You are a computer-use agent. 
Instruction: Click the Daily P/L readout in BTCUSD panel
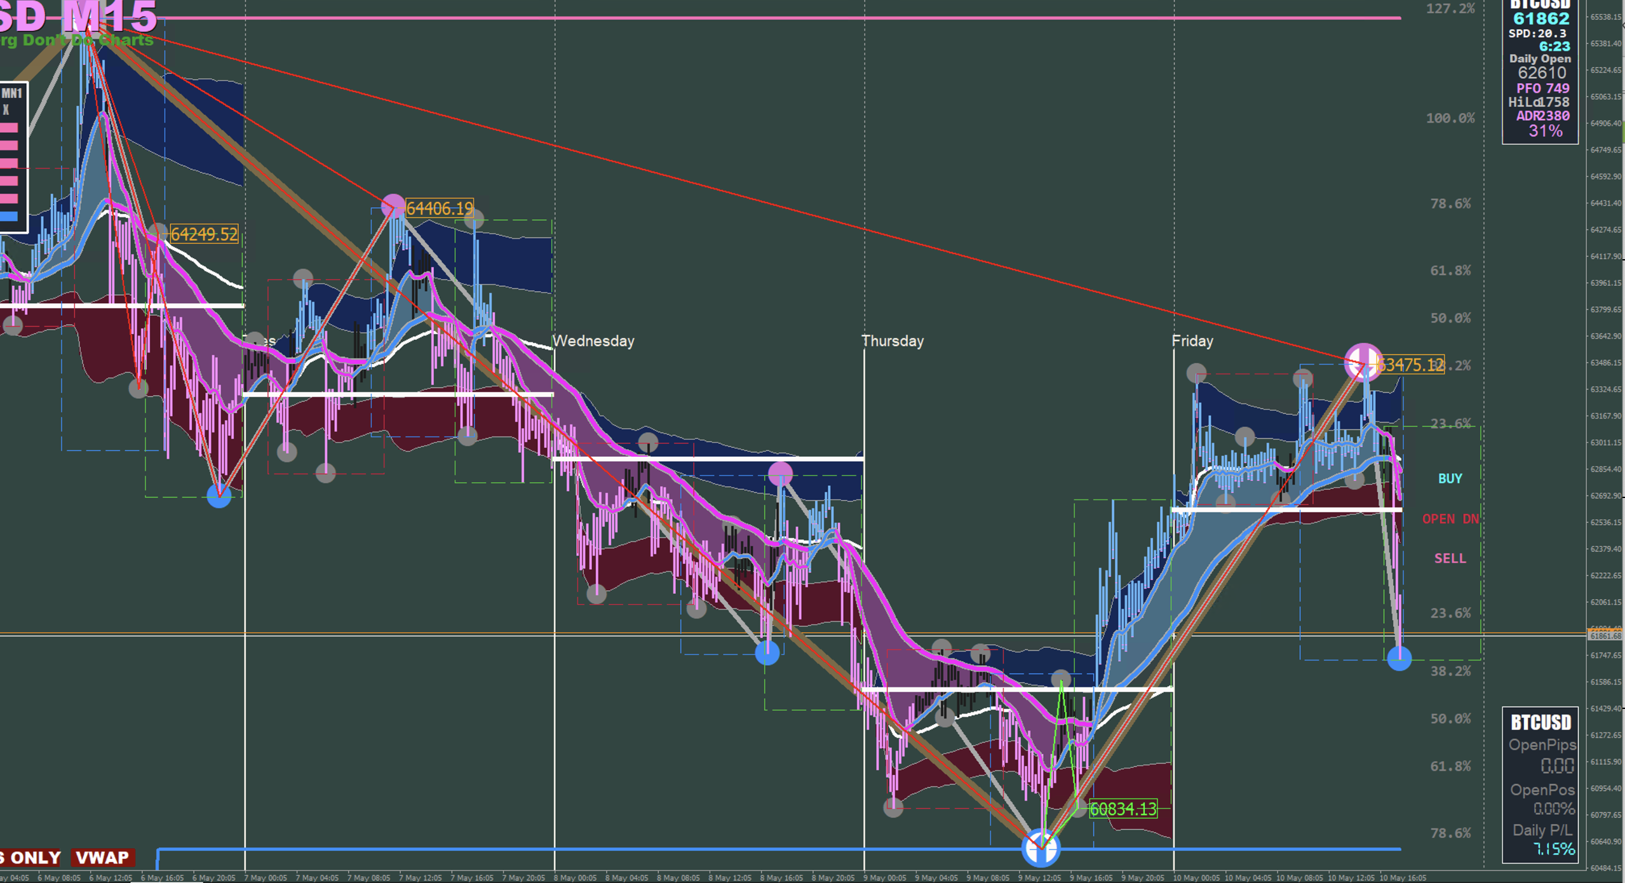click(1554, 849)
